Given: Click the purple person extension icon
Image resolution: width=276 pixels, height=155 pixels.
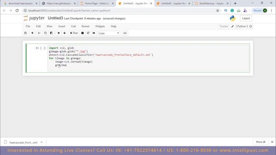Looking at the screenshot, I should pos(245,10).
